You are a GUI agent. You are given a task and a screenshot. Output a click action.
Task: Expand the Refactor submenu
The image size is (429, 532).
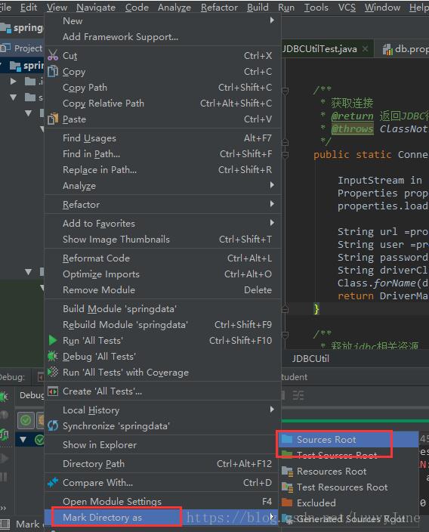point(272,204)
